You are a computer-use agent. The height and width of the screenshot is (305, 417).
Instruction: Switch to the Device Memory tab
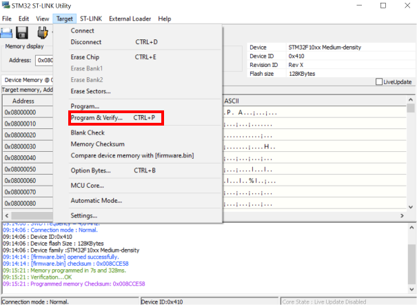[x=26, y=80]
